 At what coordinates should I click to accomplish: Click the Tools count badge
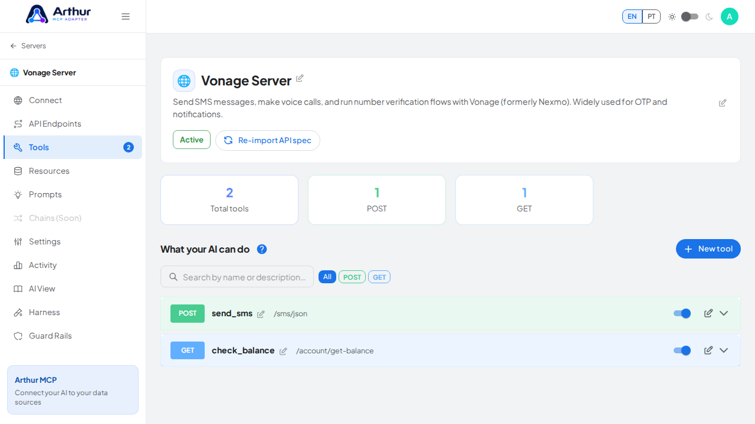tap(129, 147)
